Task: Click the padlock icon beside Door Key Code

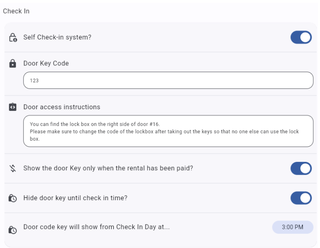Action: (13, 63)
